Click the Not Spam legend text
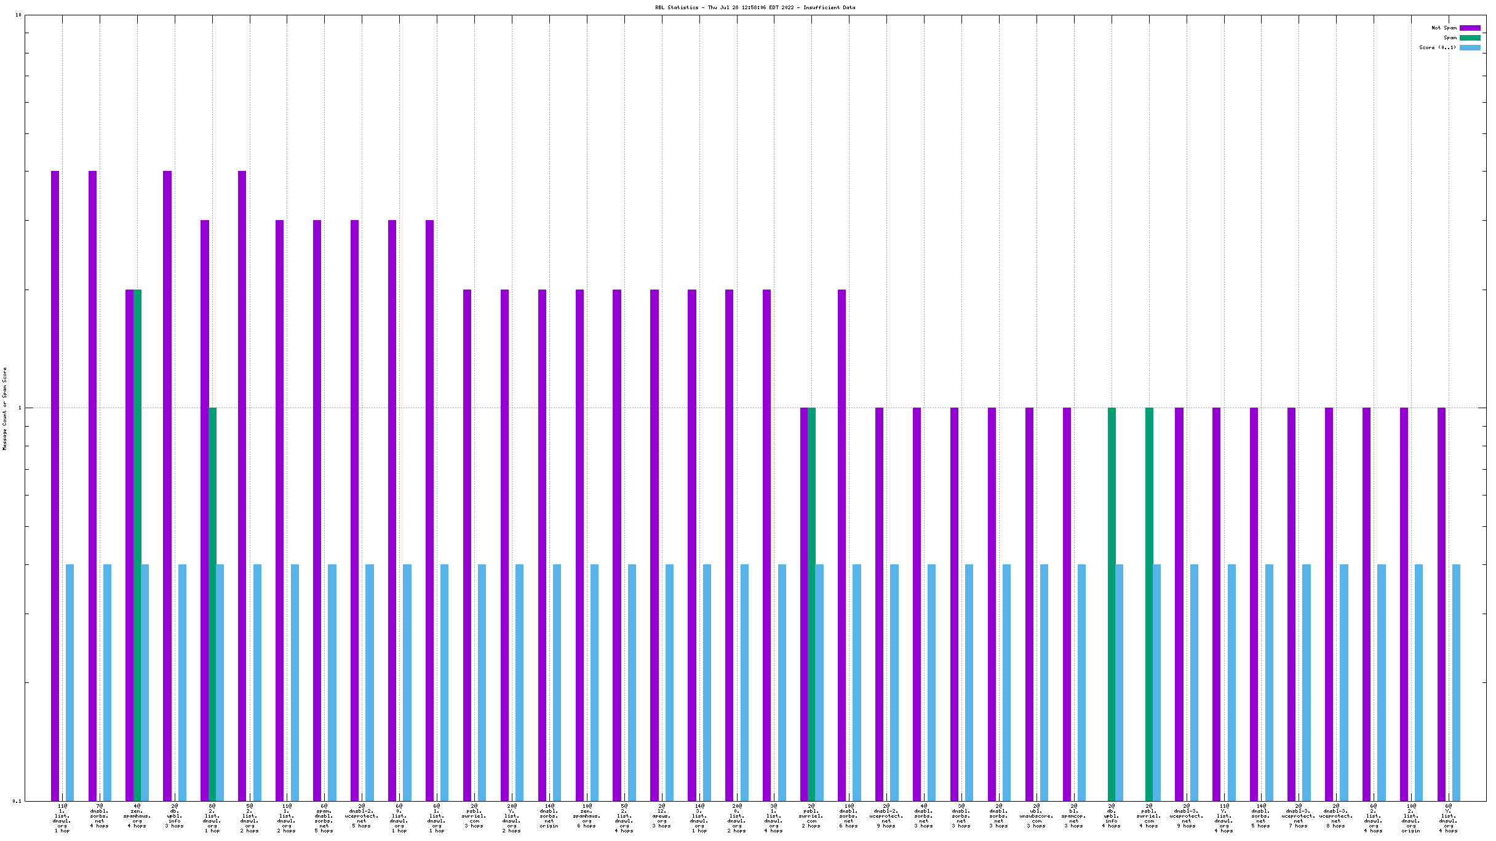The height and width of the screenshot is (841, 1496). click(1444, 28)
